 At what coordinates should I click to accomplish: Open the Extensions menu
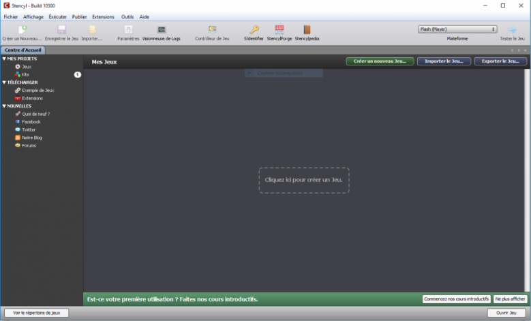tap(104, 16)
